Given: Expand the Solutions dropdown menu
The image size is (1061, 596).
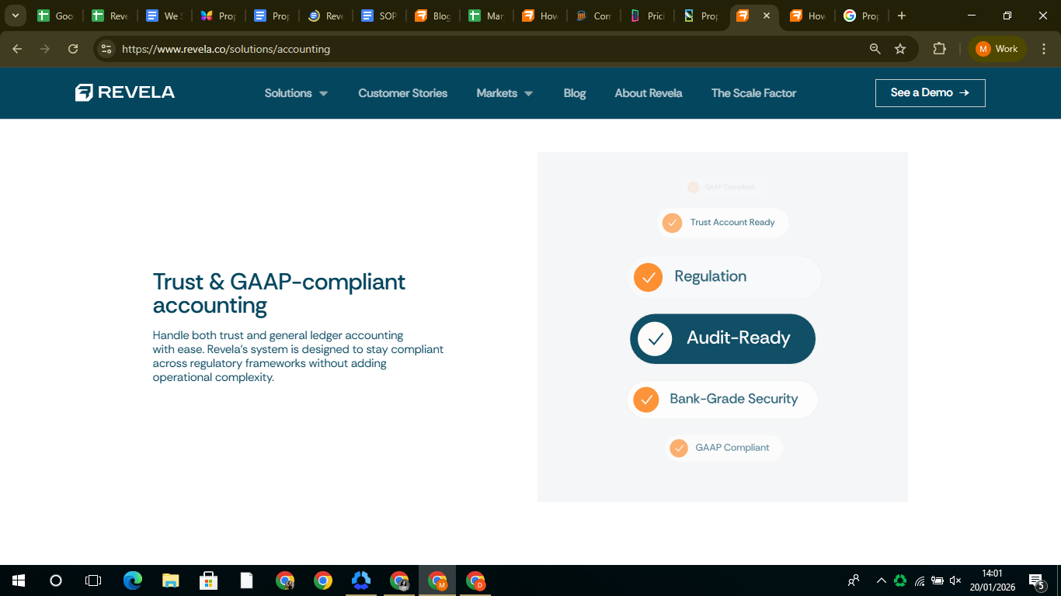Looking at the screenshot, I should tap(296, 93).
